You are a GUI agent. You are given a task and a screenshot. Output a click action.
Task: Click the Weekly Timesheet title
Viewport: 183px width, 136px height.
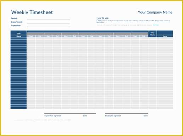tap(32, 12)
